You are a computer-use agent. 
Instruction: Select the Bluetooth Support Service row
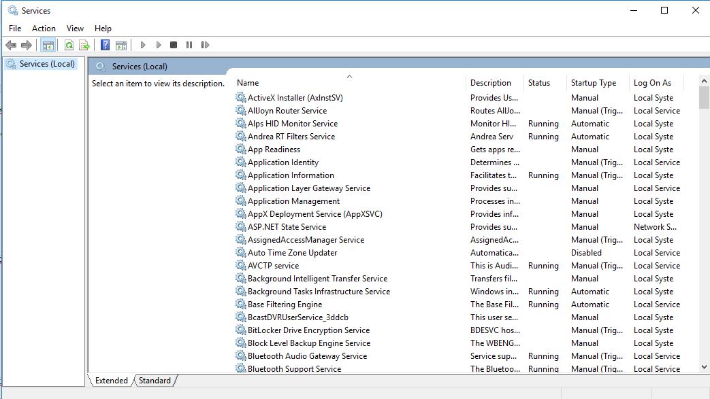(459, 368)
